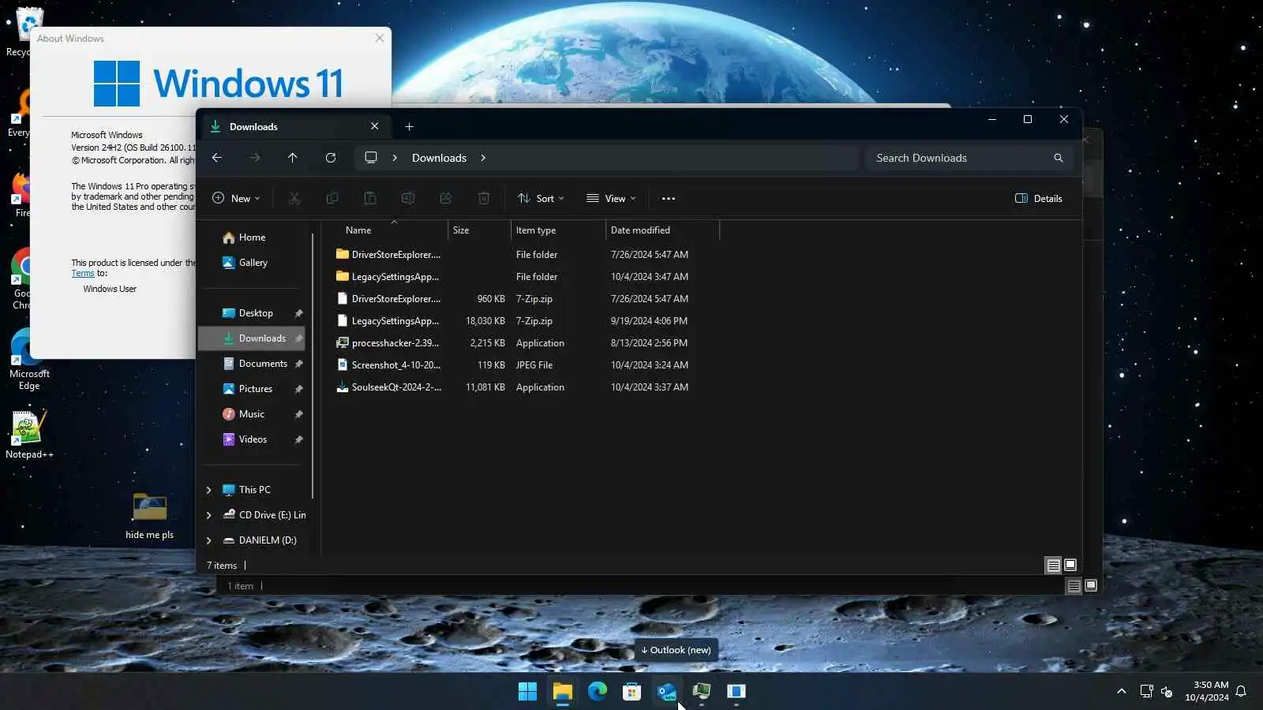This screenshot has height=710, width=1263.
Task: Click the Cut toolbar icon
Action: (294, 199)
